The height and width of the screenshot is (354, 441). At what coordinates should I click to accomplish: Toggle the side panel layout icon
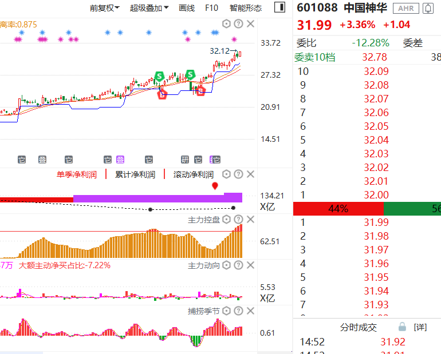[279, 7]
